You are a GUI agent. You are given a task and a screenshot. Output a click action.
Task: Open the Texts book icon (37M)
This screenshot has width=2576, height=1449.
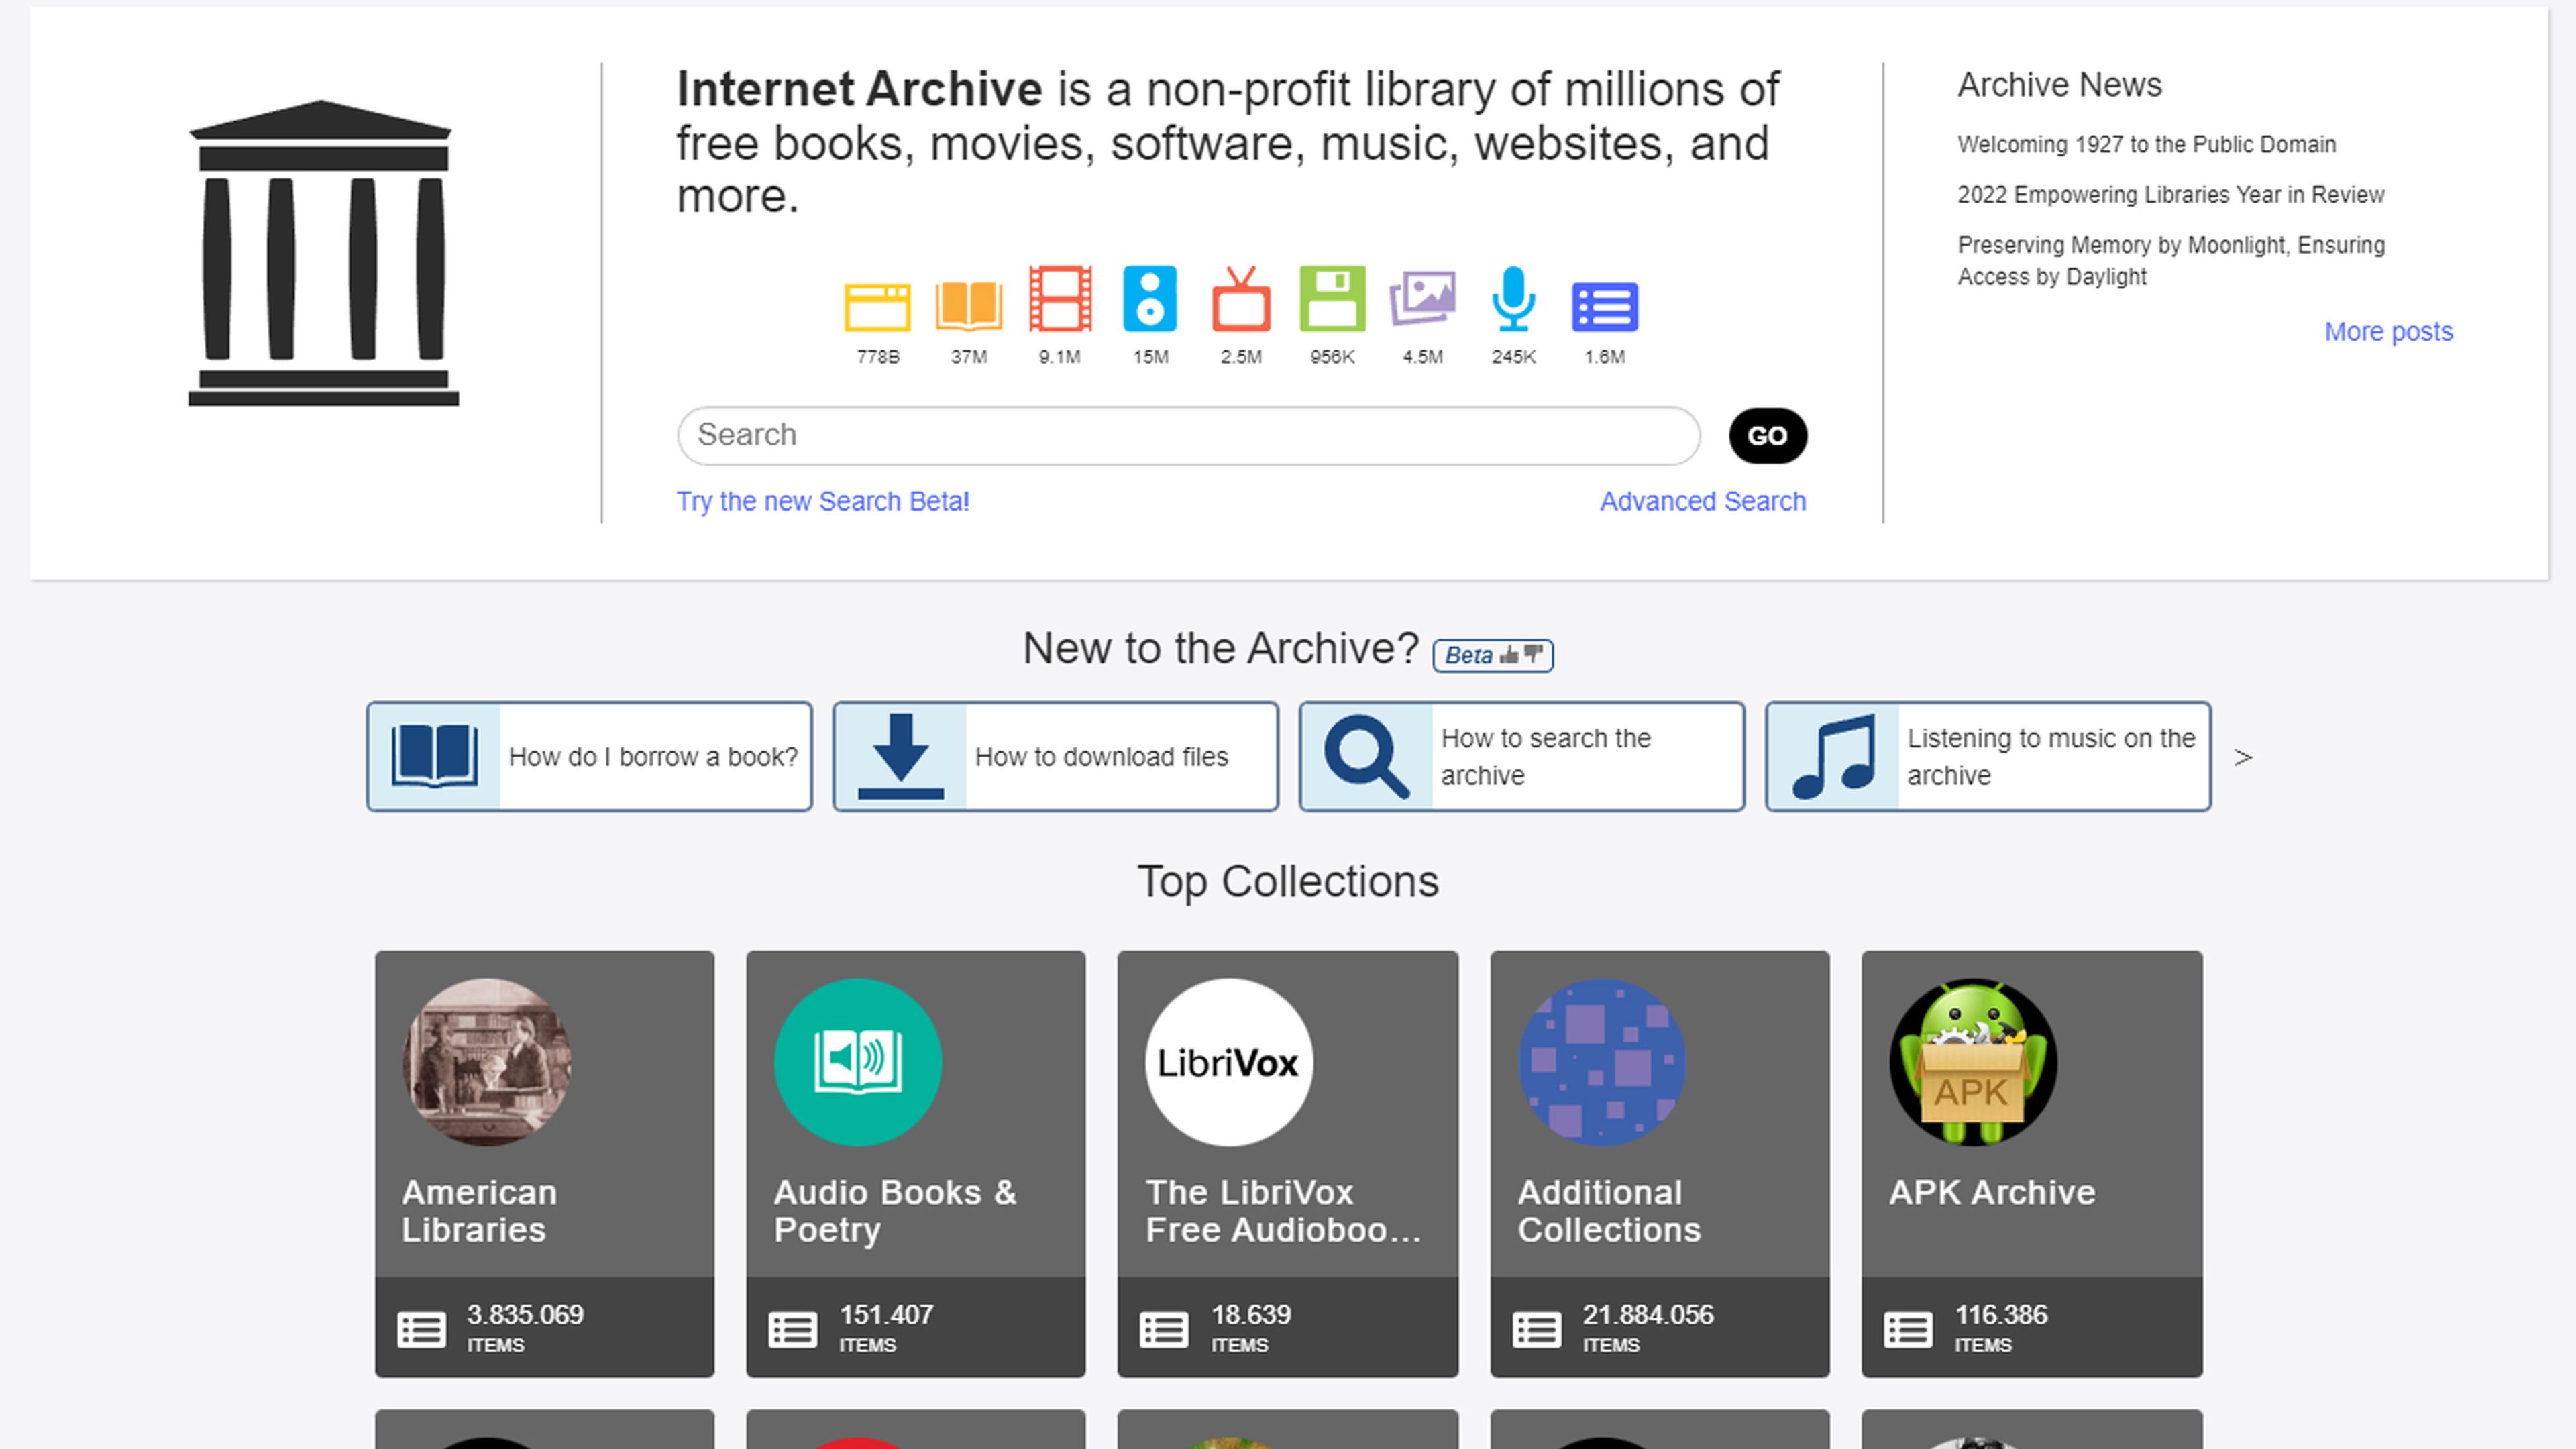click(968, 305)
